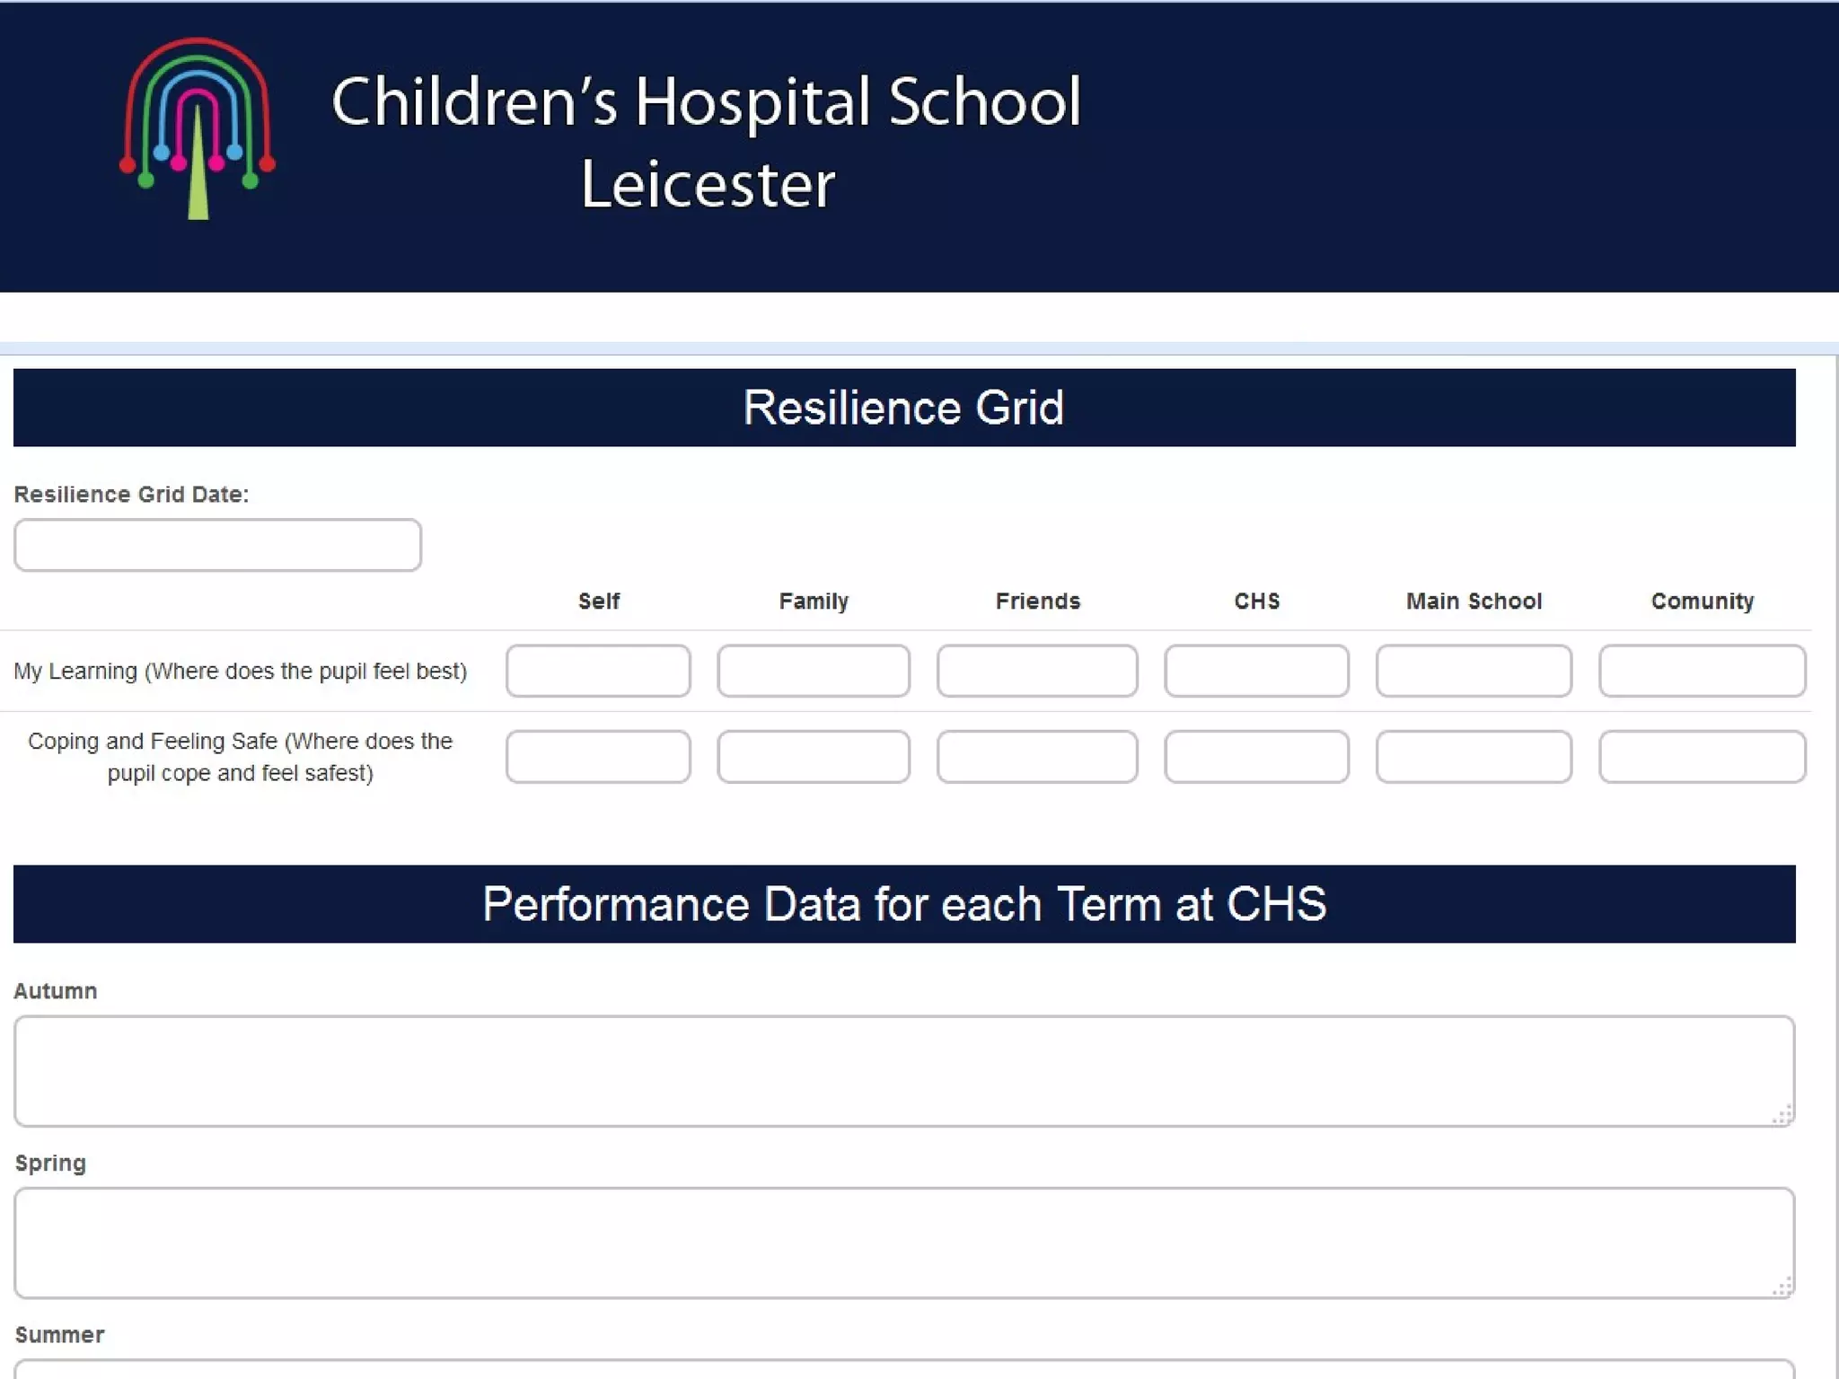Click Coping and Feeling Safe Comunity box
Viewport: 1839px width, 1379px height.
[1702, 757]
